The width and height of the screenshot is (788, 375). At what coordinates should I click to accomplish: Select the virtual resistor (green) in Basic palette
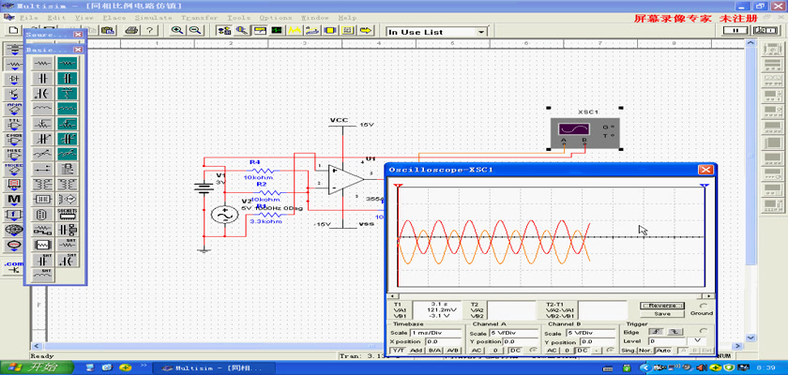(68, 63)
